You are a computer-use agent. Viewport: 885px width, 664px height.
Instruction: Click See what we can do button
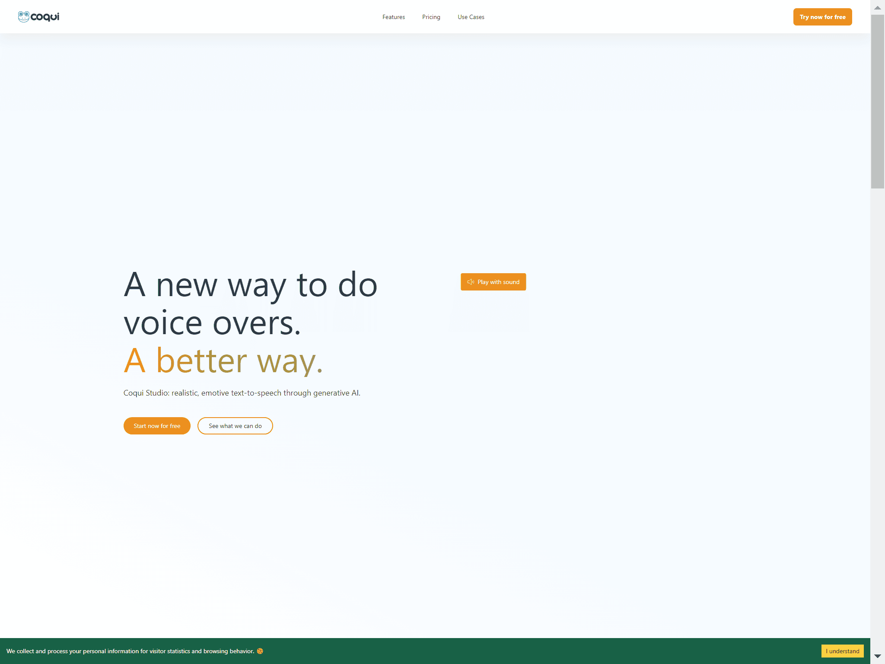[235, 426]
